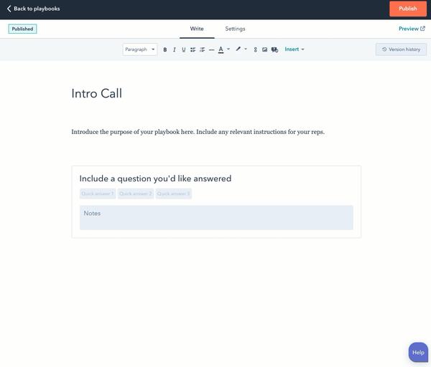This screenshot has height=367, width=431.
Task: Toggle bold formatting
Action: (x=165, y=49)
